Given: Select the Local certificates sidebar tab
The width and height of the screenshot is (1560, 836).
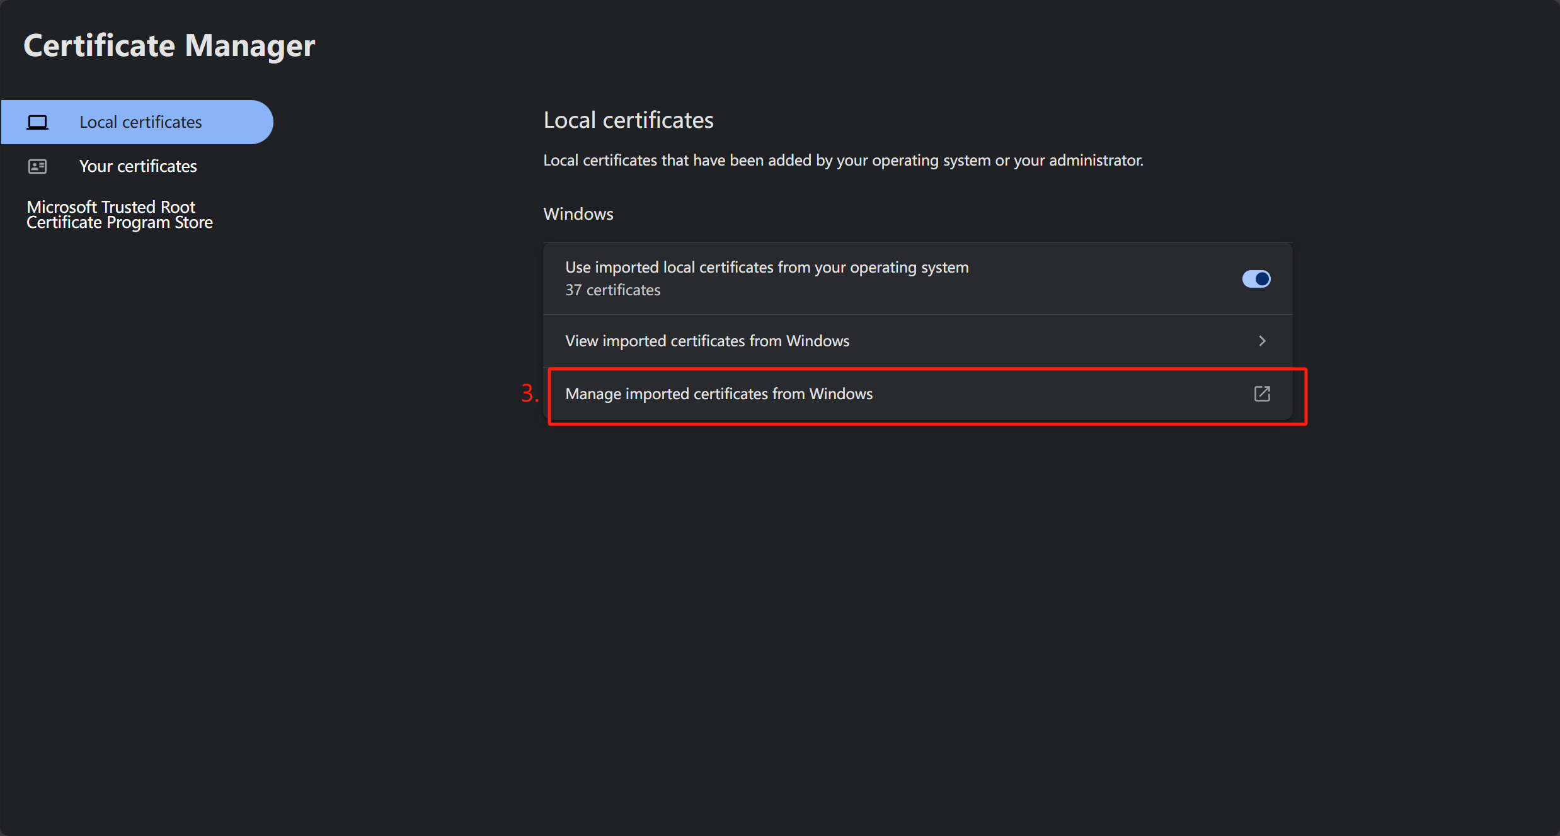Looking at the screenshot, I should pos(137,122).
